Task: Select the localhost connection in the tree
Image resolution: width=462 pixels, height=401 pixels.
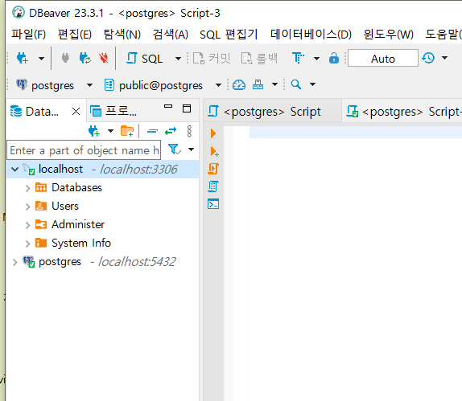Action: click(x=102, y=170)
